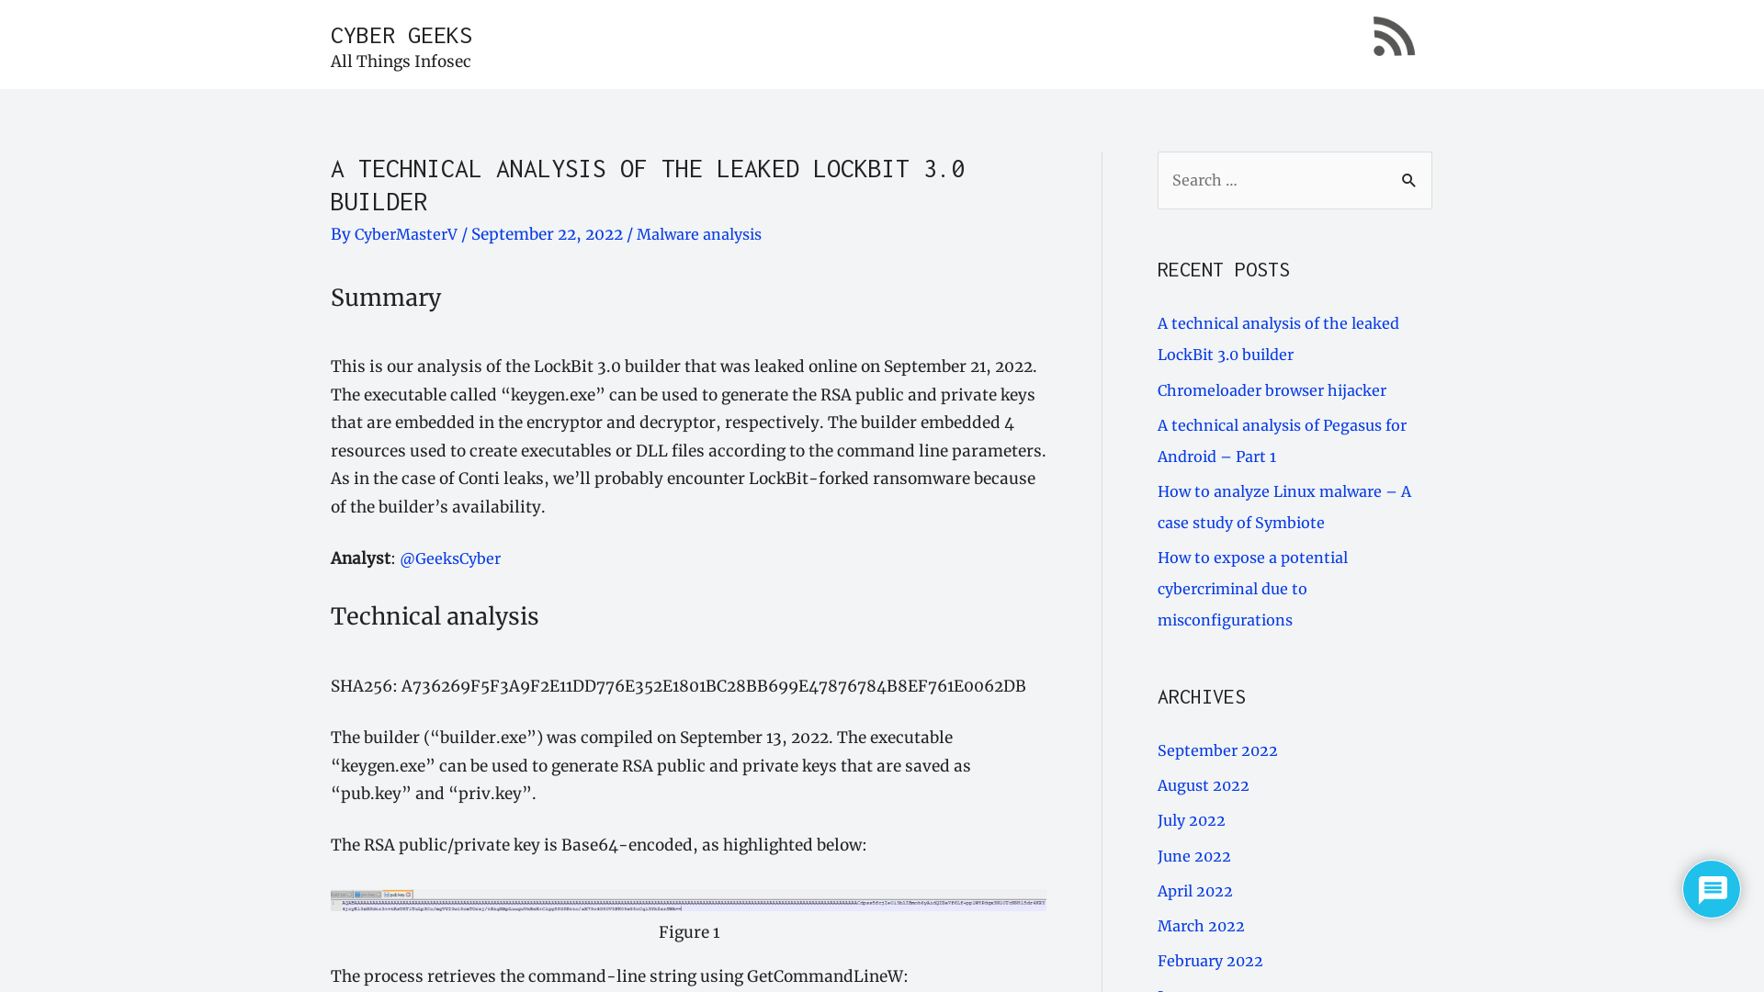Browse the February 2022 archive
This screenshot has width=1764, height=992.
tap(1210, 961)
